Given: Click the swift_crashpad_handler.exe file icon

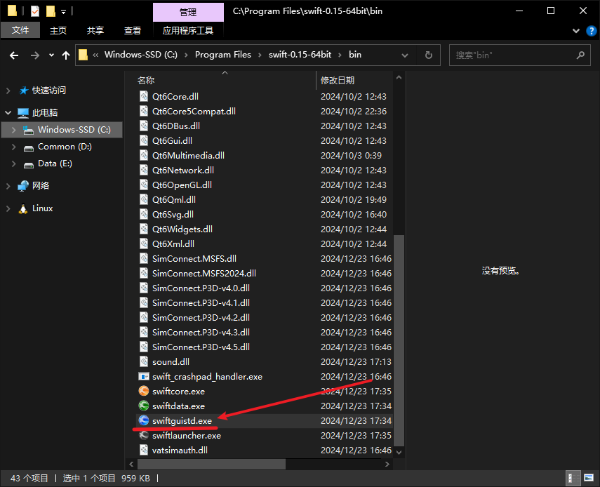Looking at the screenshot, I should point(143,376).
